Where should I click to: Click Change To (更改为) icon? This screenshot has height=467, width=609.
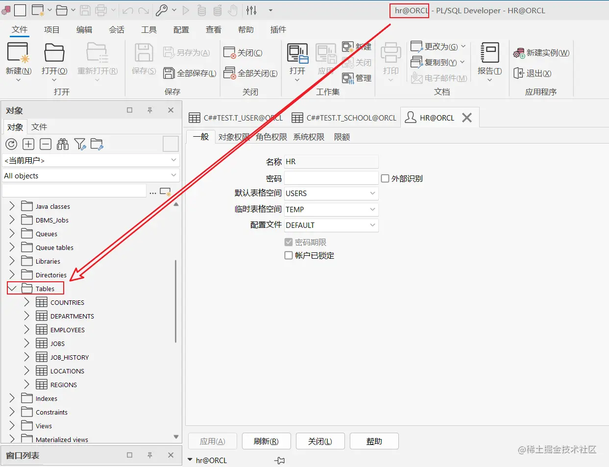[416, 47]
